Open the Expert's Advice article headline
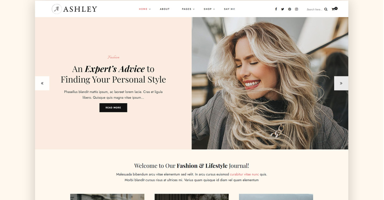Image resolution: width=384 pixels, height=200 pixels. pos(113,74)
